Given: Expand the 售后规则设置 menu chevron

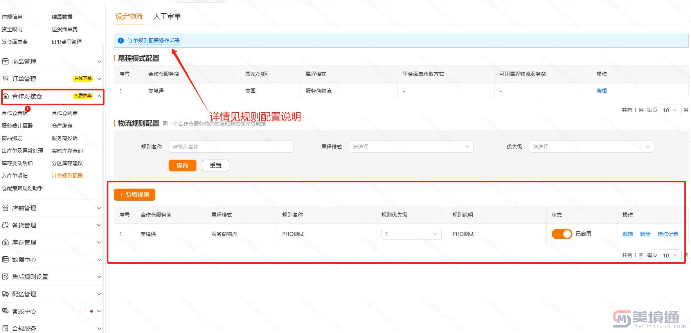Looking at the screenshot, I should 99,277.
